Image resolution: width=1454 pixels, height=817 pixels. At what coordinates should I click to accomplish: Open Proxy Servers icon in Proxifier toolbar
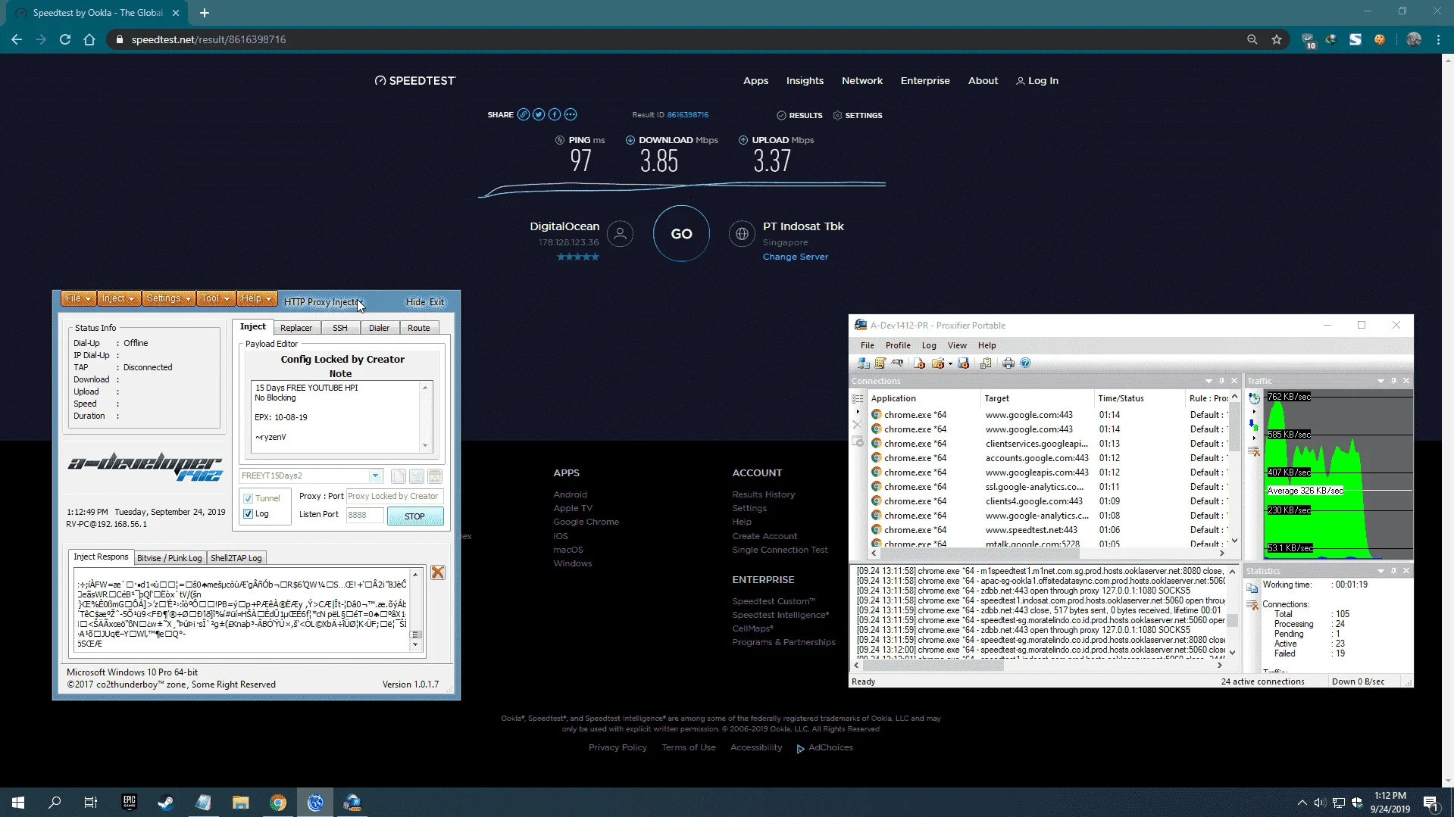(863, 363)
